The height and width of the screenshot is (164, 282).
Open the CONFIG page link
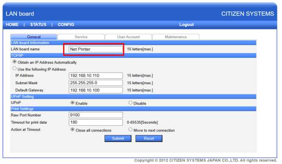pos(66,25)
